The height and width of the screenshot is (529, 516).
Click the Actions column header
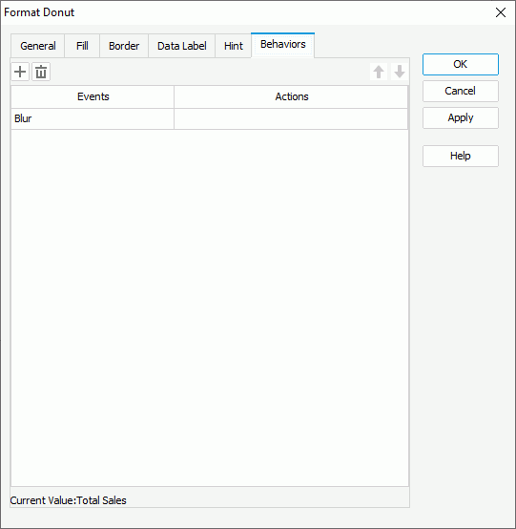291,96
